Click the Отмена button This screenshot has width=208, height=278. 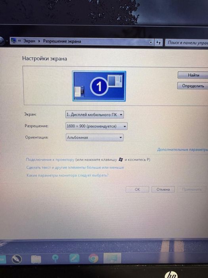[x=163, y=189]
